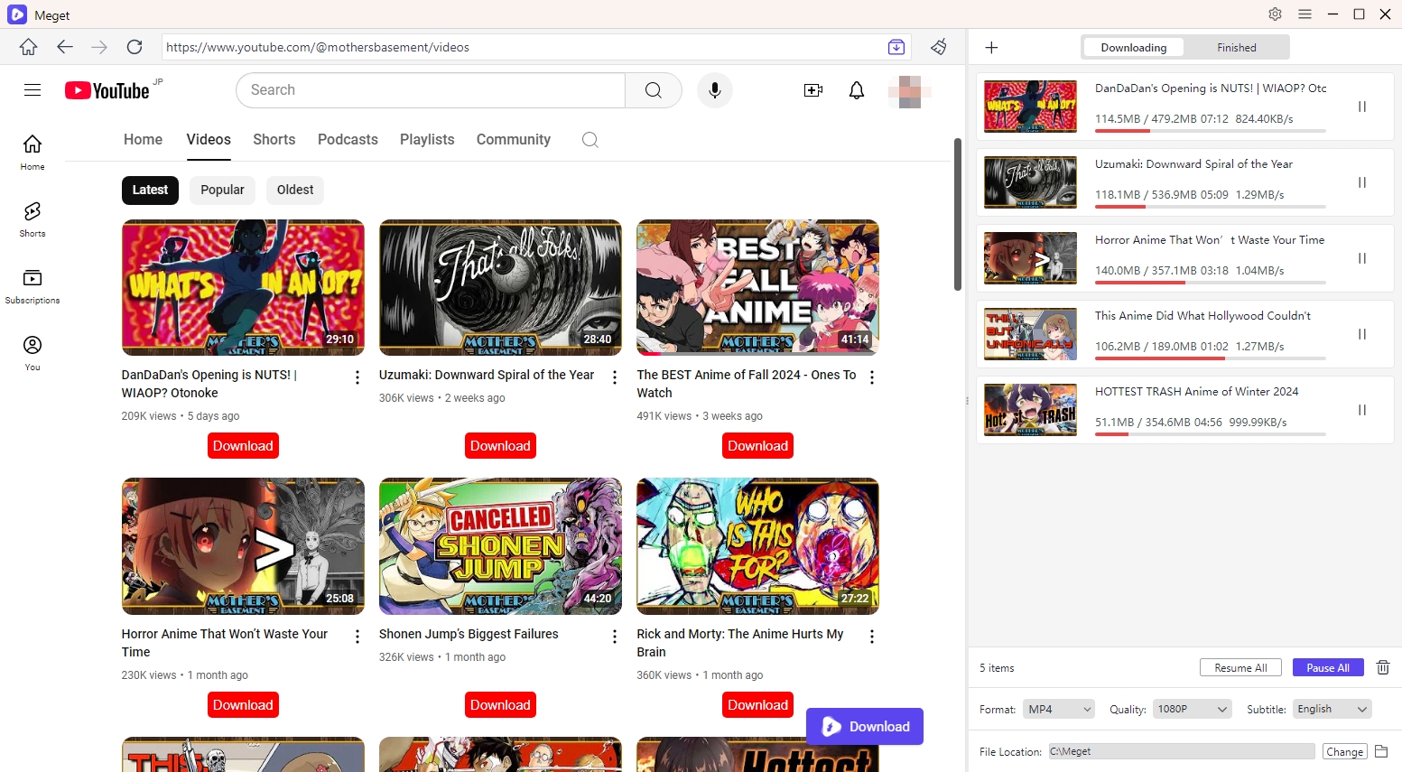Click the YouTube search magnifier button
This screenshot has width=1402, height=772.
654,90
